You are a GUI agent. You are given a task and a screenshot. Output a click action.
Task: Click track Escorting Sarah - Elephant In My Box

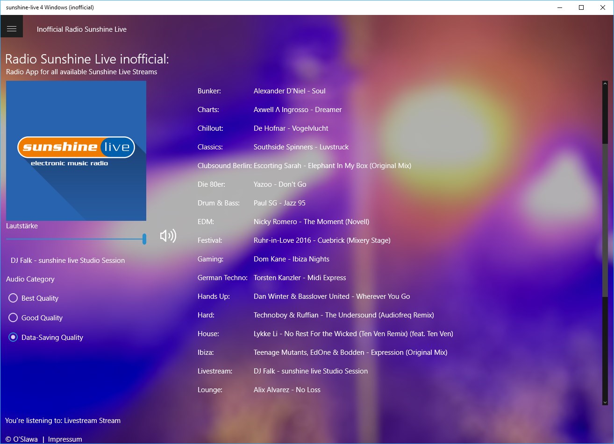[333, 166]
